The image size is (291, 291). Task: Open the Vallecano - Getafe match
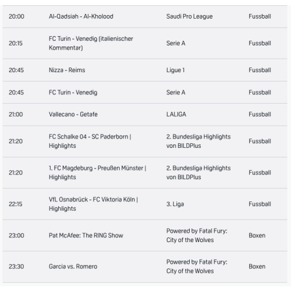click(145, 115)
